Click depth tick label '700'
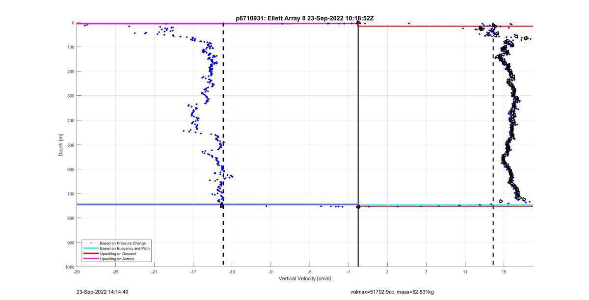Screen dimensions: 589x300 (x=71, y=194)
